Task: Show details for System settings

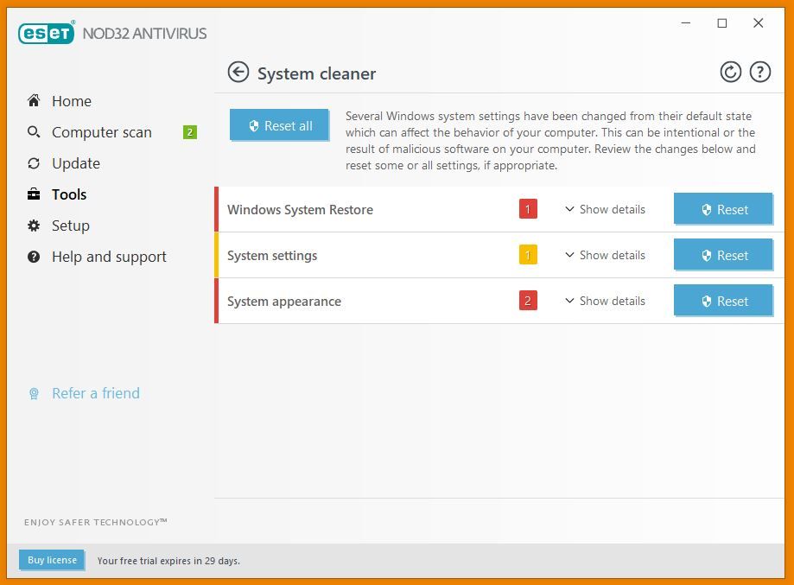Action: click(x=605, y=255)
